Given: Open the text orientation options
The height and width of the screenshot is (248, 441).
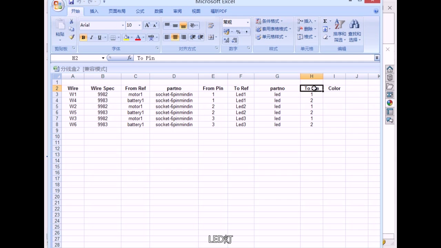Looking at the screenshot, I should [x=194, y=25].
